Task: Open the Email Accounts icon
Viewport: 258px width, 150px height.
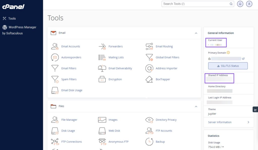Action: pyautogui.click(x=55, y=46)
